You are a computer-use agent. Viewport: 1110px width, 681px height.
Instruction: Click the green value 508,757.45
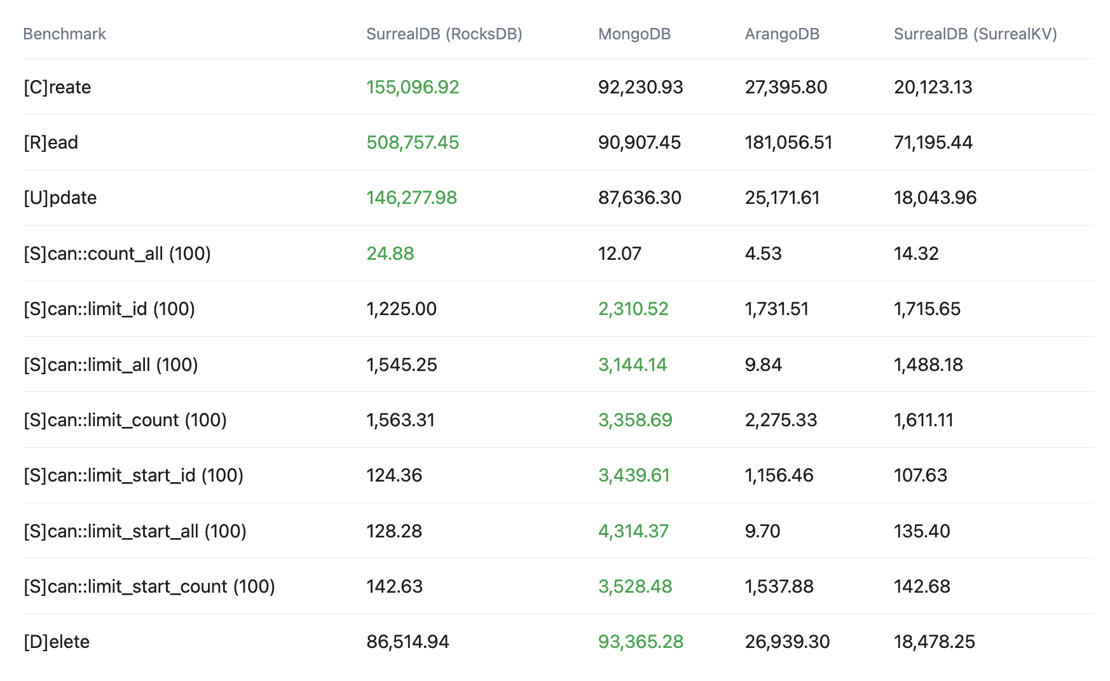(413, 142)
